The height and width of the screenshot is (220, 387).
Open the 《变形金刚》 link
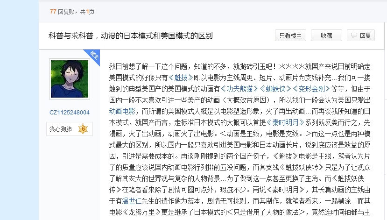[x=311, y=89]
